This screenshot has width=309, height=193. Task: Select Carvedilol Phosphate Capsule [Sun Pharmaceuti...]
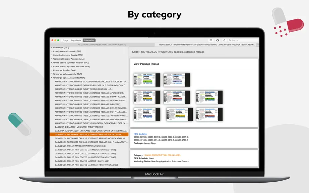pyautogui.click(x=89, y=142)
